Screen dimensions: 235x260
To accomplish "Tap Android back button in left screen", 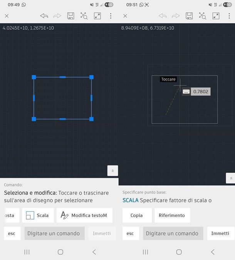I will 94,252.
